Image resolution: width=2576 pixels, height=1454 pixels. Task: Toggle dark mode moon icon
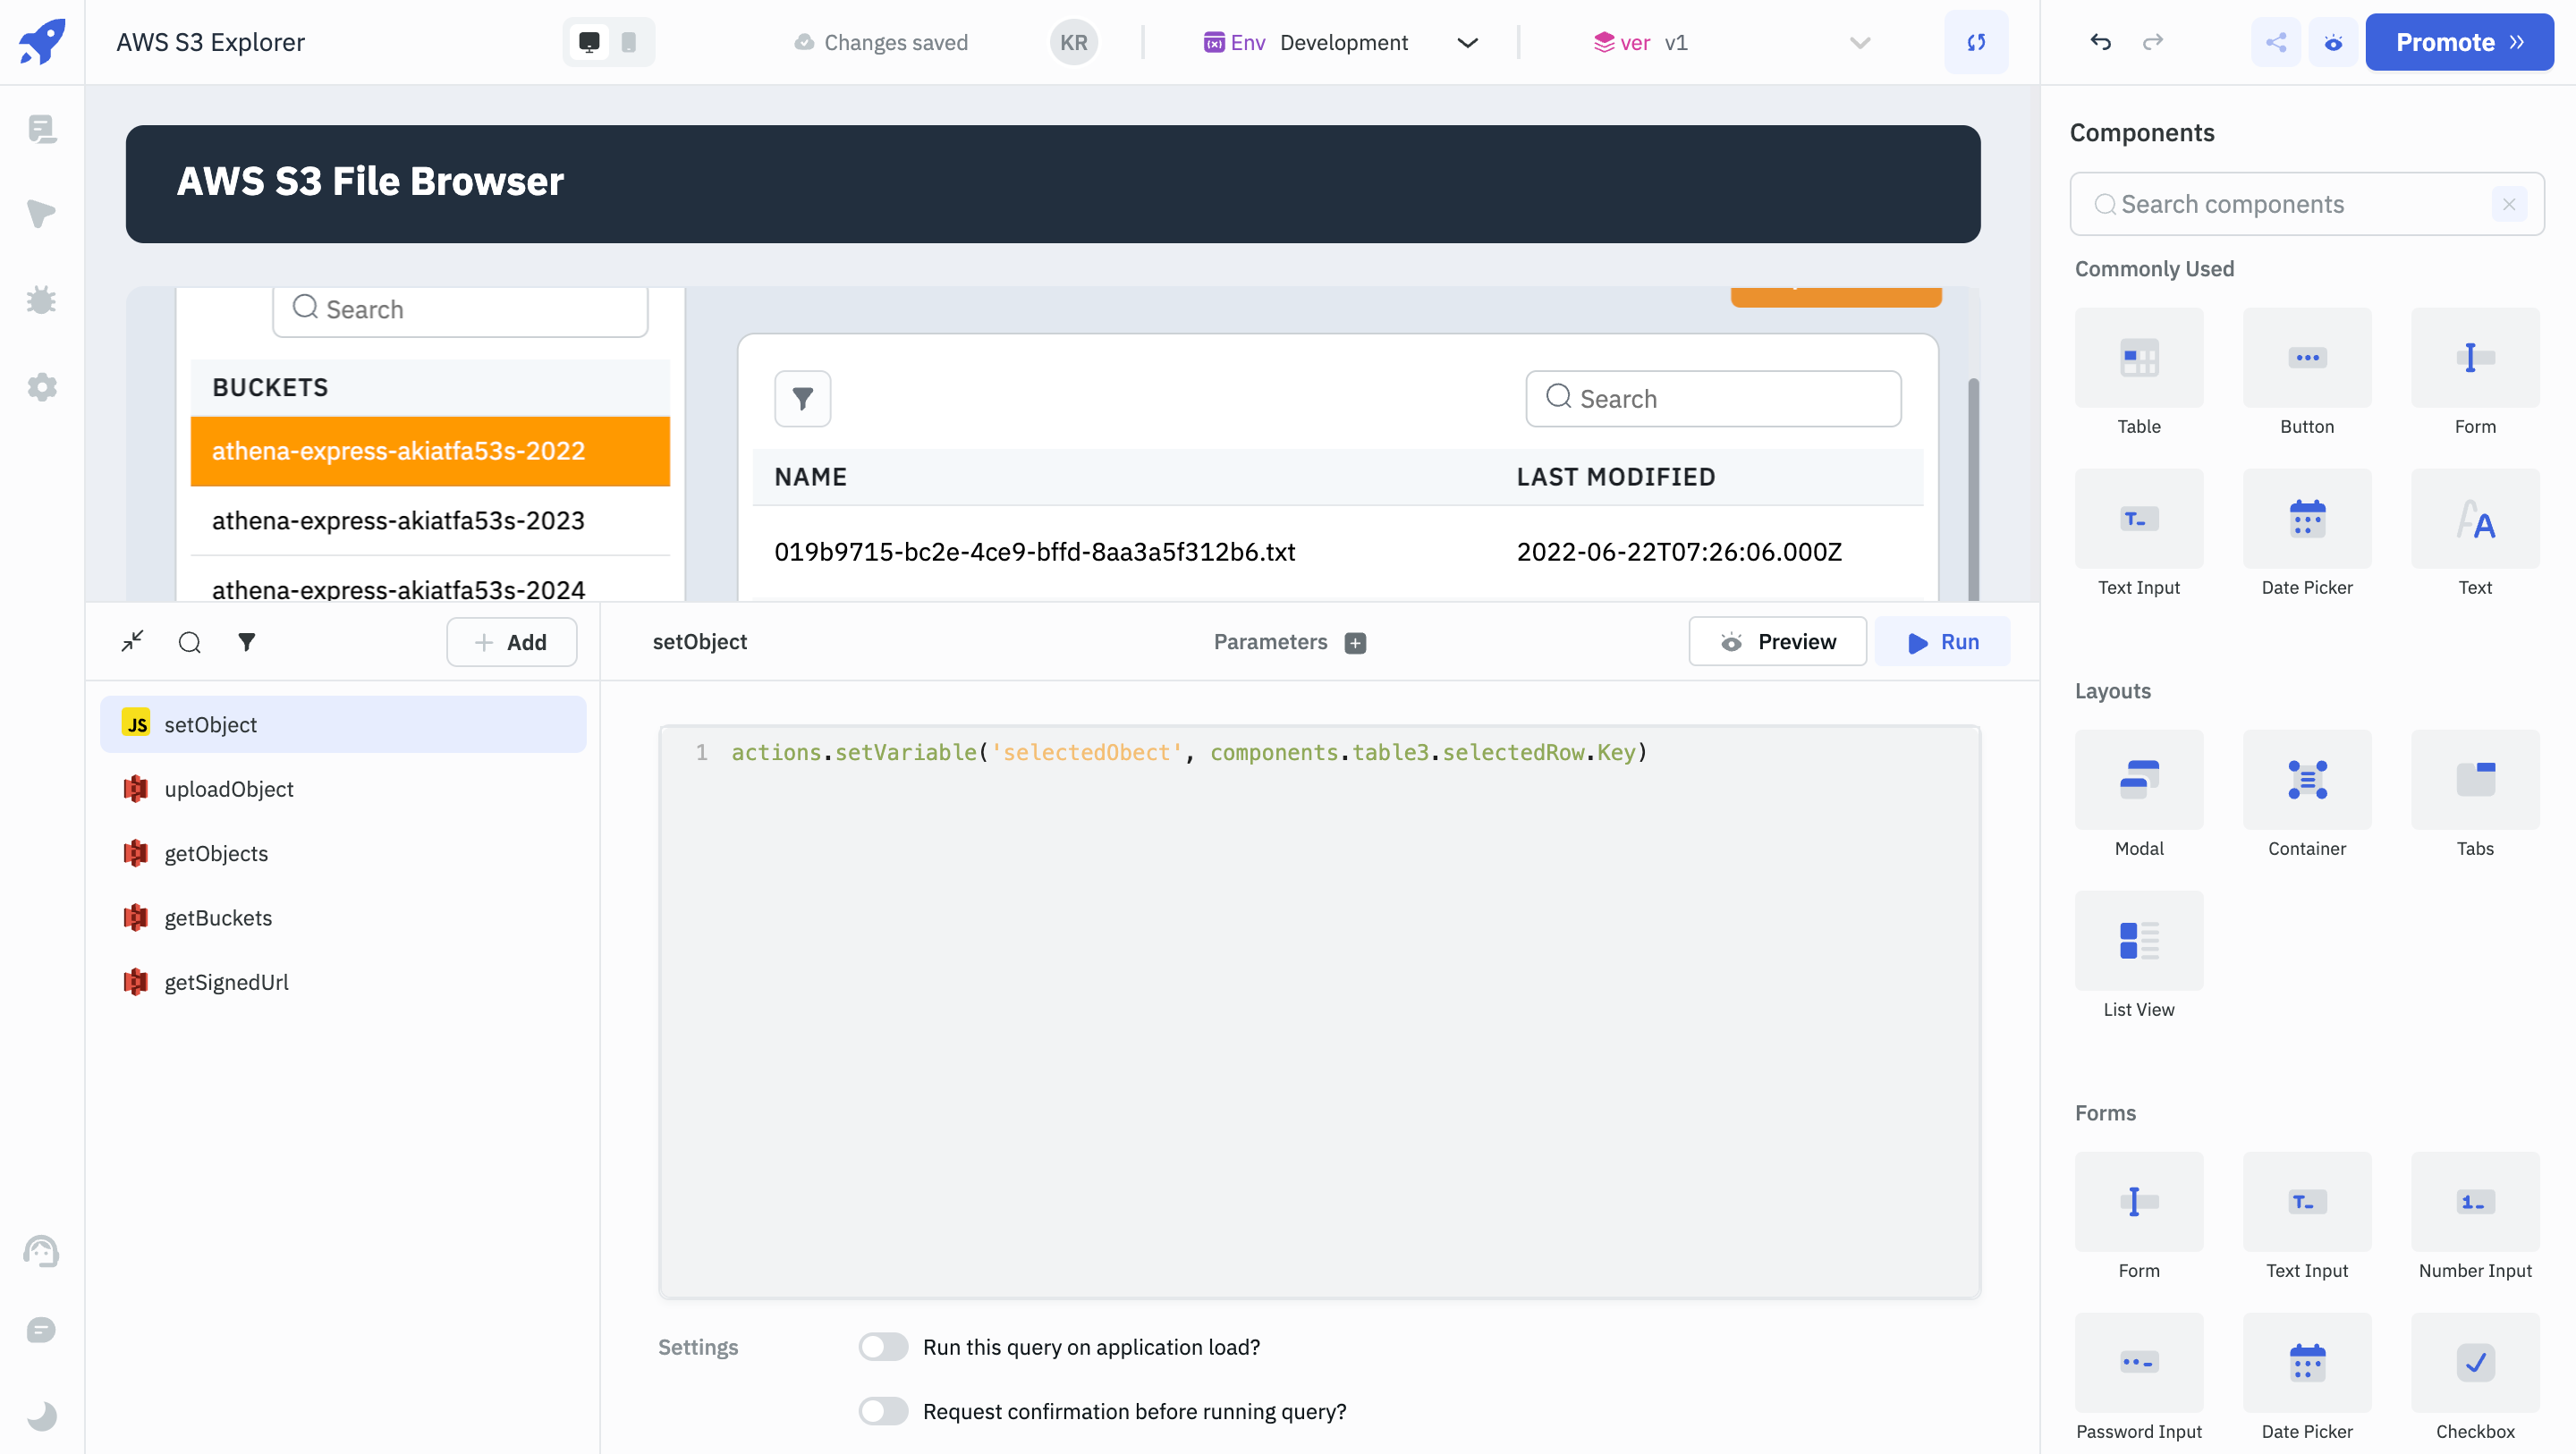(x=41, y=1416)
